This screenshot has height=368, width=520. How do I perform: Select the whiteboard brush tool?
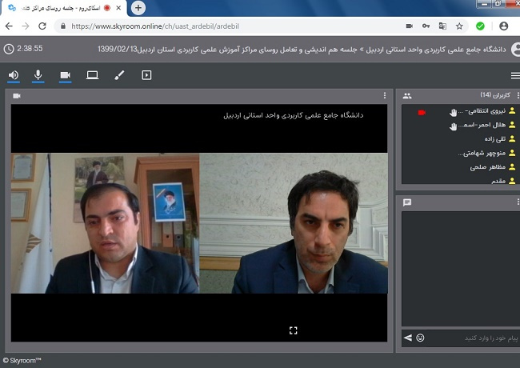[119, 75]
